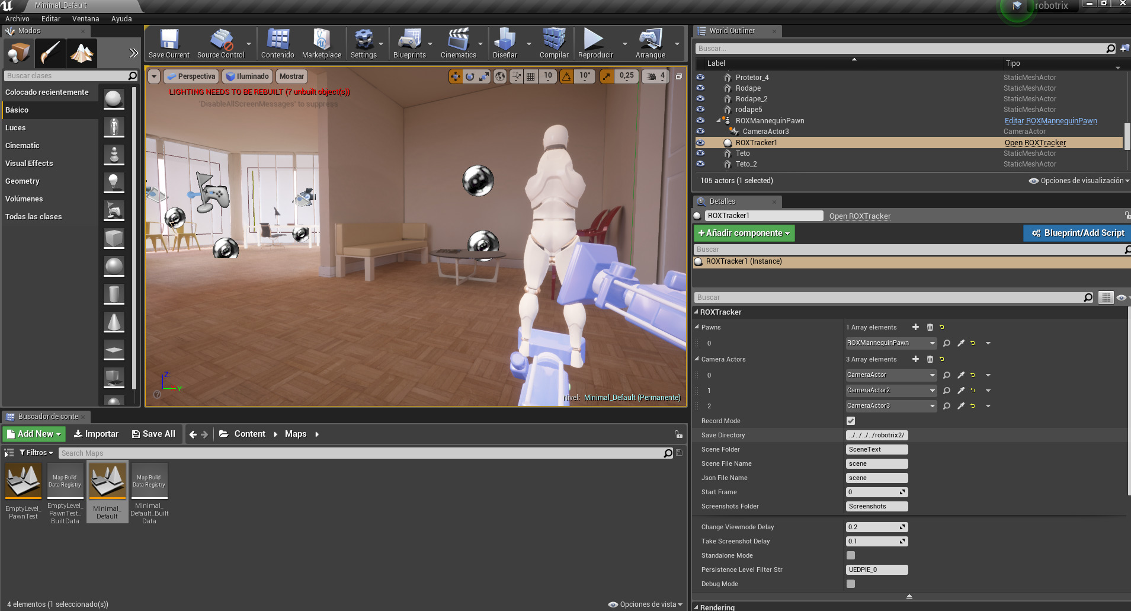Click the Reproducir play icon
The width and height of the screenshot is (1131, 611).
pyautogui.click(x=595, y=43)
